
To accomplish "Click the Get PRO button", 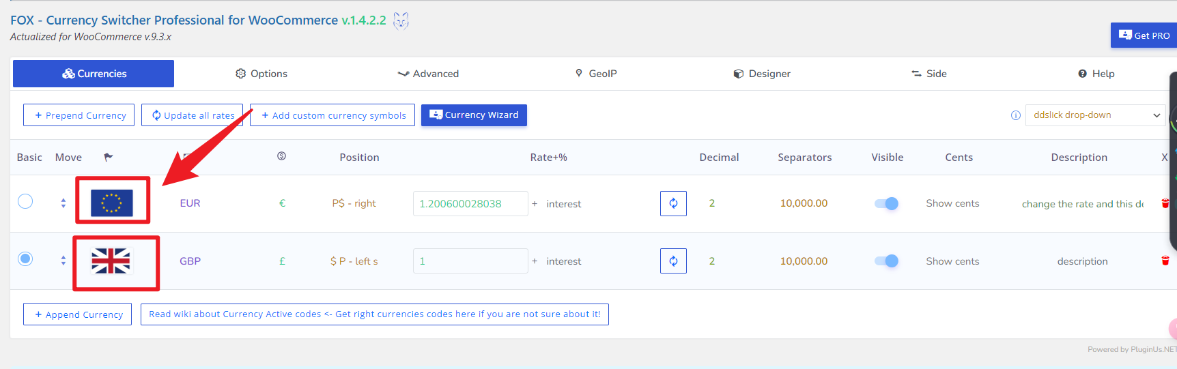I will [x=1144, y=35].
